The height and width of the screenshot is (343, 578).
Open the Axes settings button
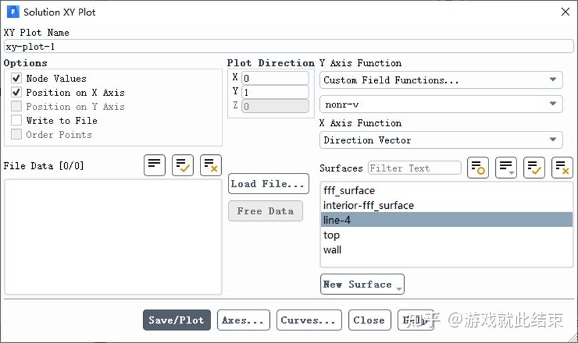244,320
